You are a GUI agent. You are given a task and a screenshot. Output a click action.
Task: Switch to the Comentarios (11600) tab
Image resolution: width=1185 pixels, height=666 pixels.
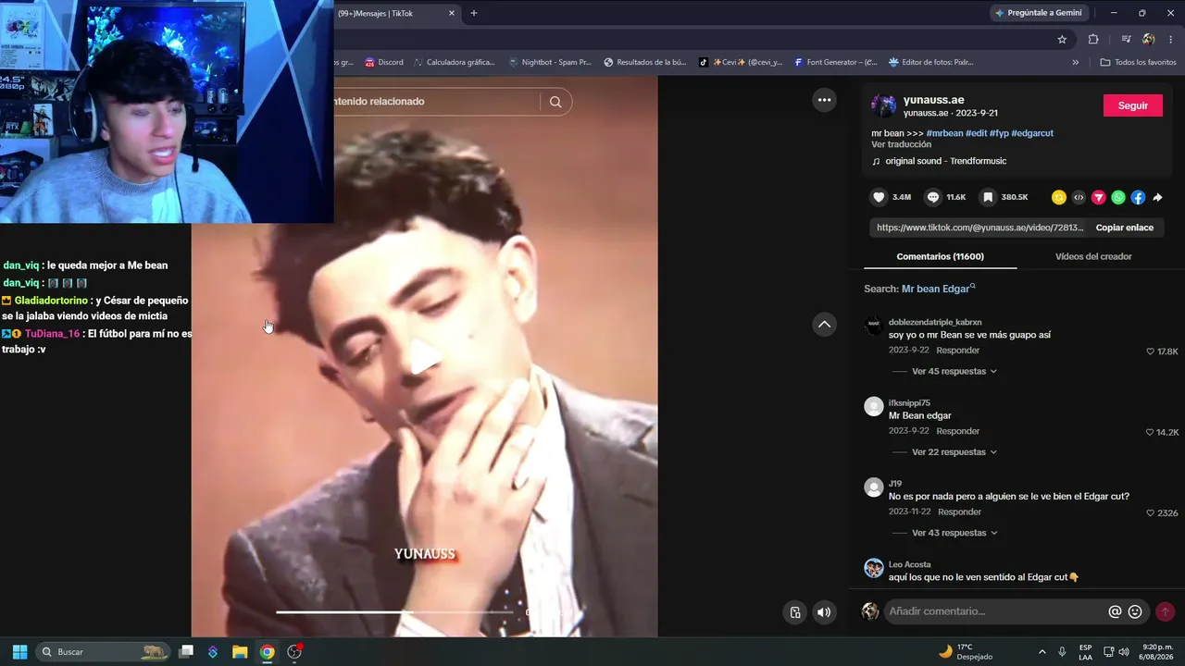940,256
